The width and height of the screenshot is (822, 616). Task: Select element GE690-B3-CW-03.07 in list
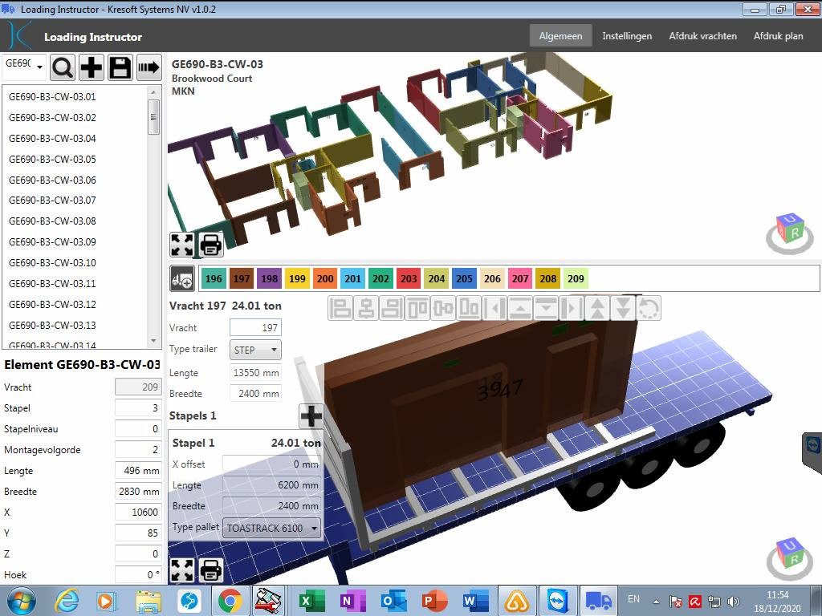click(x=52, y=201)
